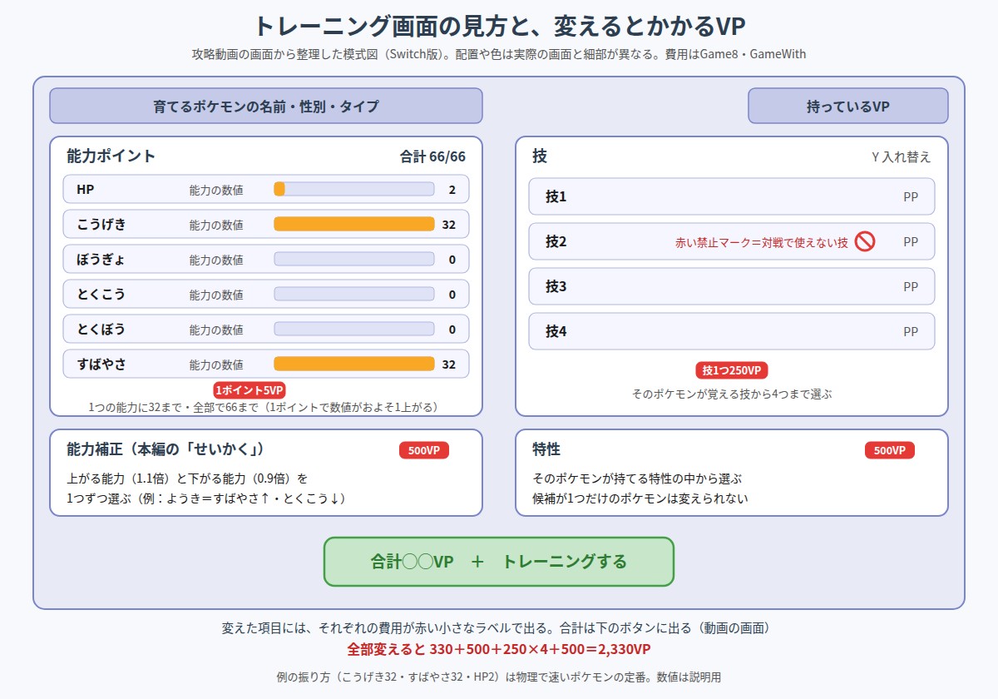Click the PP label on 技4

click(x=911, y=332)
